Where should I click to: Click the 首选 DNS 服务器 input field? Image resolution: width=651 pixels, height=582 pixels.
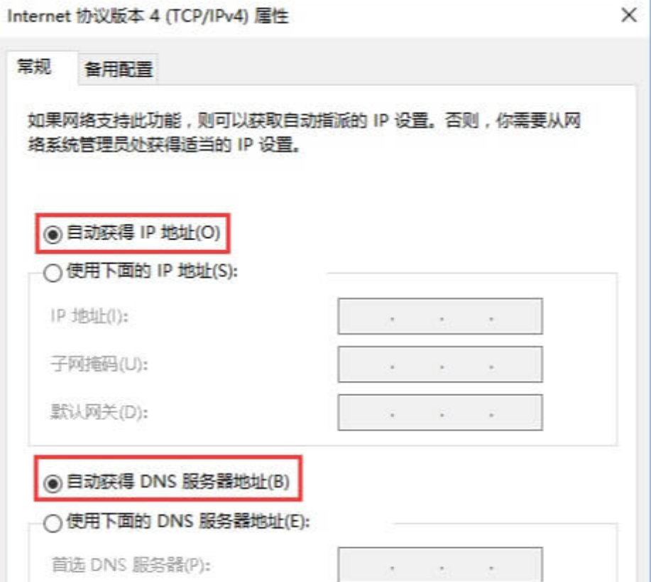440,564
